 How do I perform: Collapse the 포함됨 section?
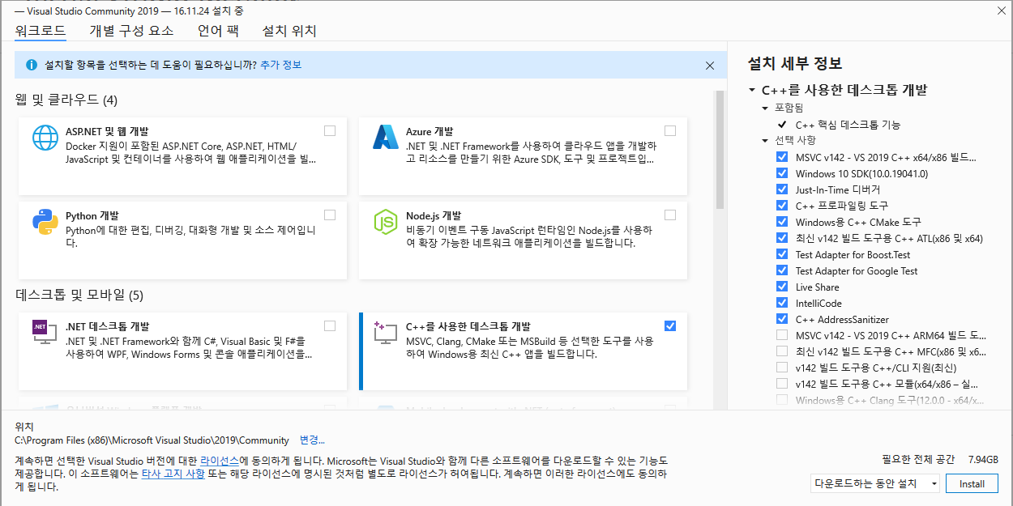[765, 108]
